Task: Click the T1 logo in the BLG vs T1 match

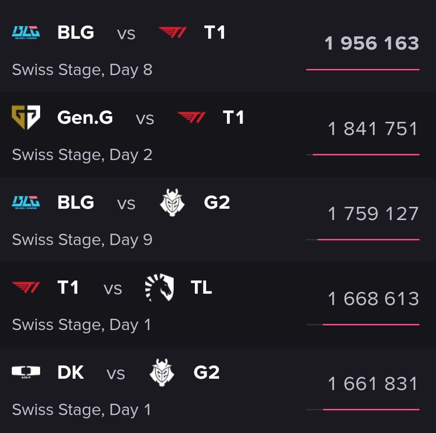Action: [173, 33]
